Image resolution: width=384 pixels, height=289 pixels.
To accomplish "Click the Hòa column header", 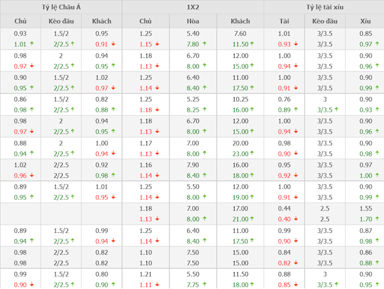I will 193,21.
